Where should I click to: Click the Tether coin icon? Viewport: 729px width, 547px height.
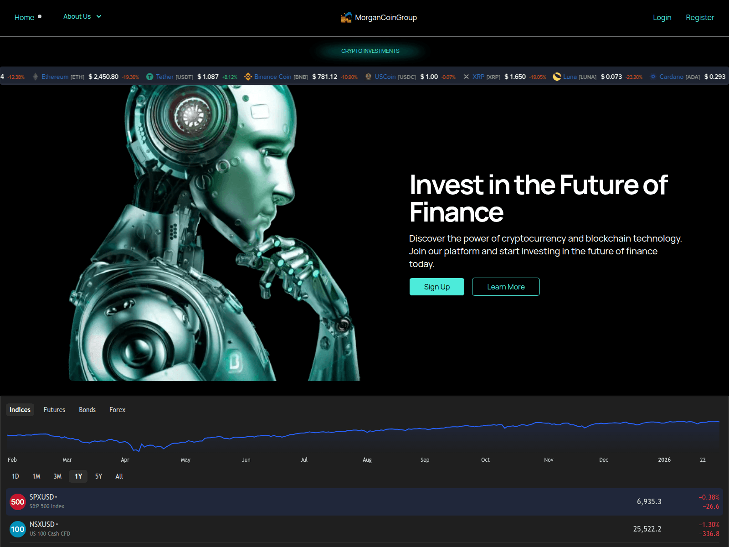coord(149,77)
